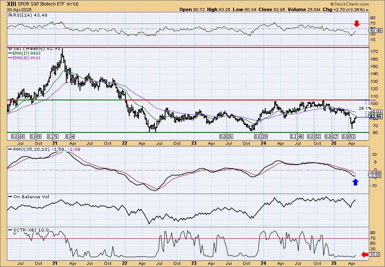This screenshot has width=385, height=267.
Task: Click the purple EMA(43) legend line swatch
Action: 11,58
